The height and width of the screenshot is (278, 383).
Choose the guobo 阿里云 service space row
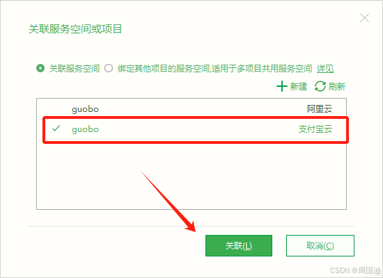tap(191, 108)
